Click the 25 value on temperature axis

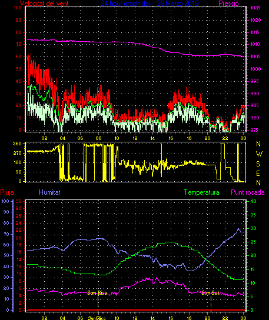(x=253, y=242)
